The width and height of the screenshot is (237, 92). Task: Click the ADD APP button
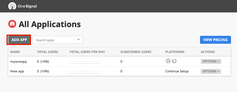(x=19, y=40)
